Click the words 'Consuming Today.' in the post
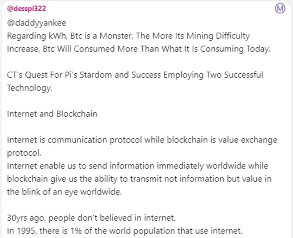The height and width of the screenshot is (238, 293). [235, 49]
